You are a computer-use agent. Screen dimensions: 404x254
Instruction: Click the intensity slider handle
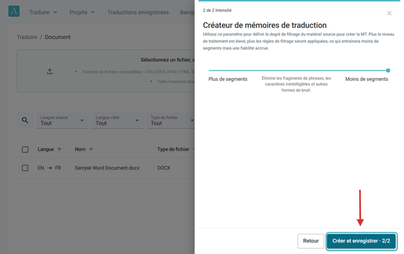point(388,70)
